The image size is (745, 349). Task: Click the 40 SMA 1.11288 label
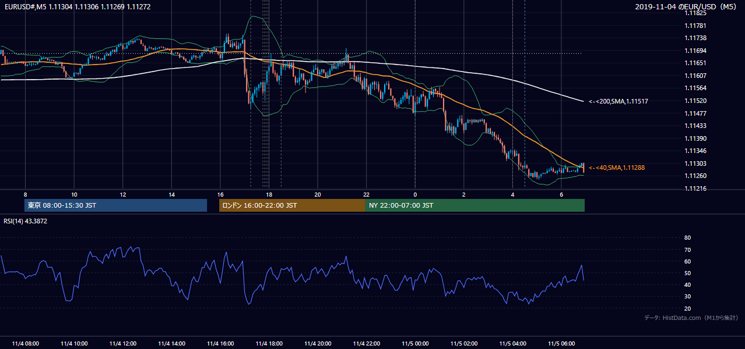point(617,168)
